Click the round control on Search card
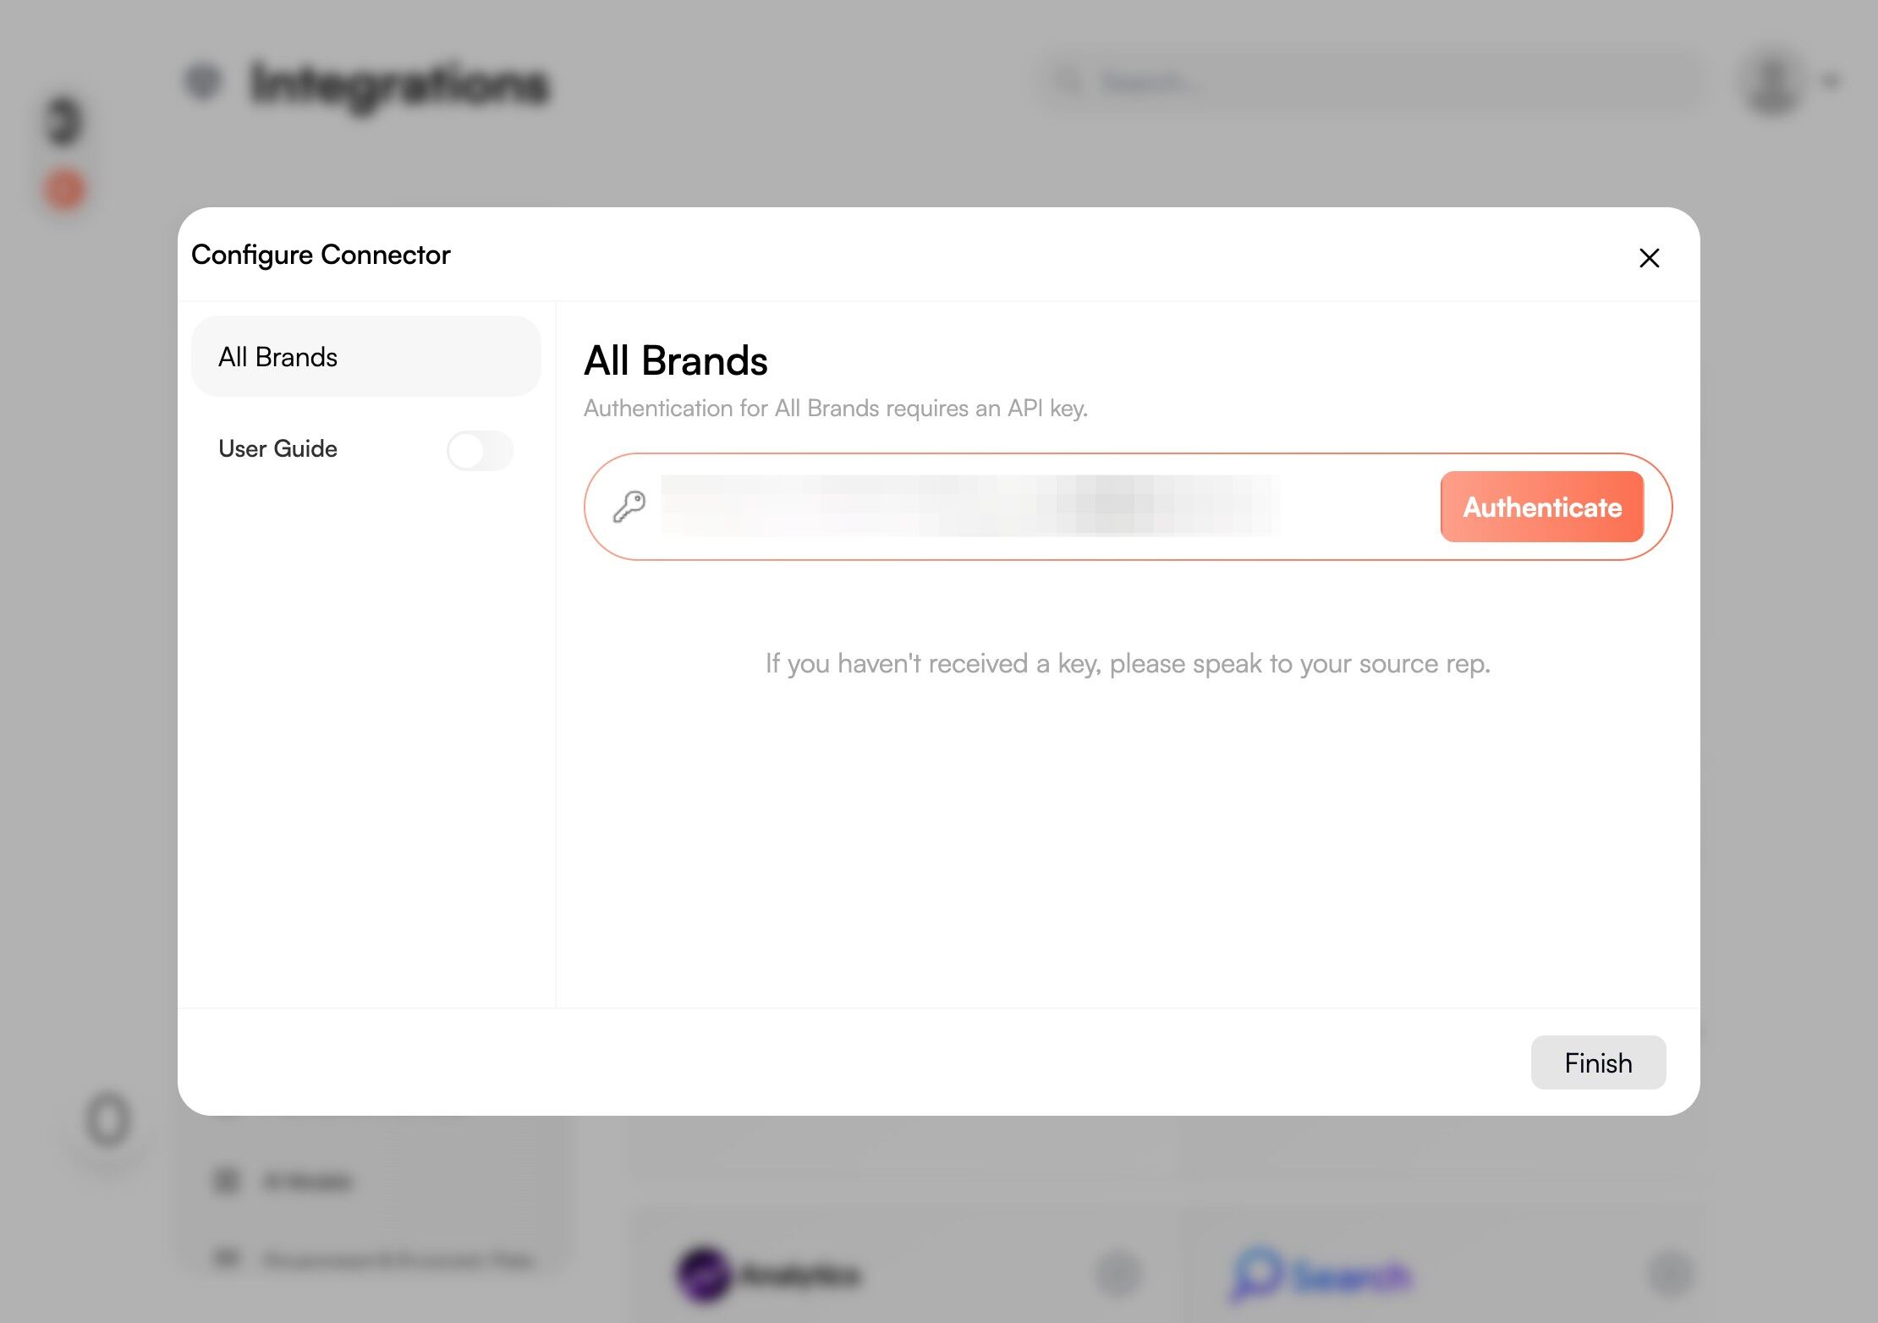 click(x=1671, y=1273)
